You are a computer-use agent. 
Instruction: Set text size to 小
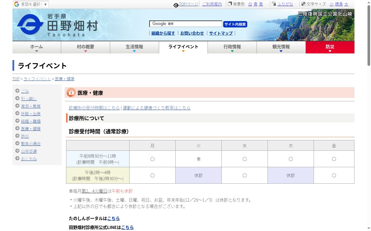332,4
